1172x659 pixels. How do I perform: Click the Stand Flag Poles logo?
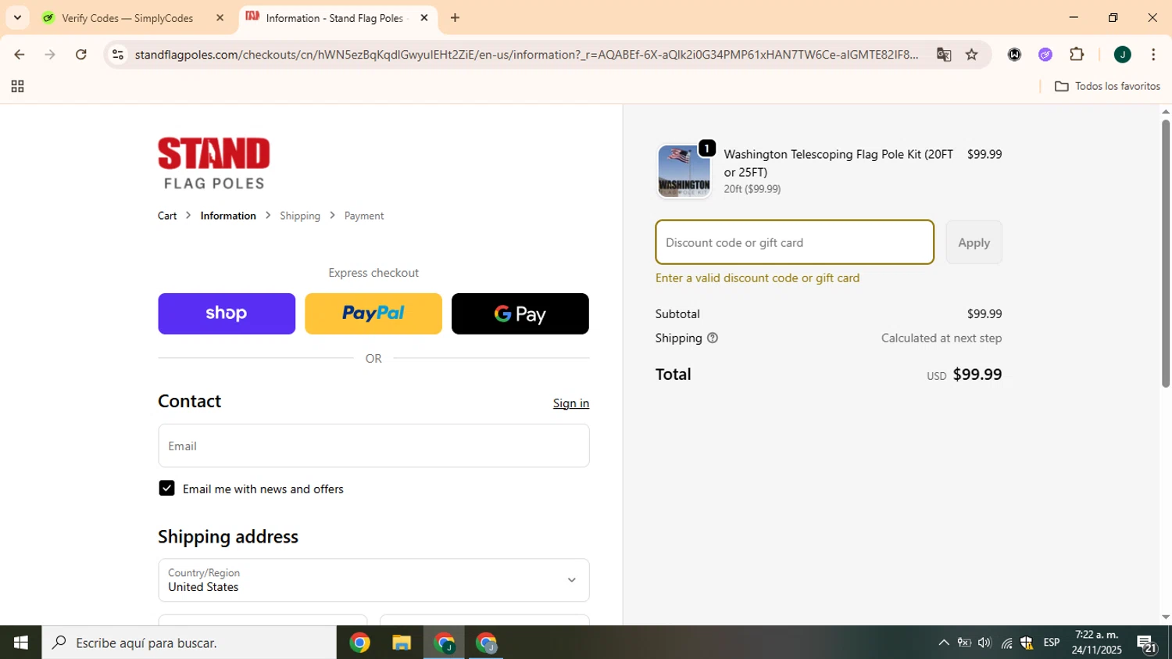(214, 163)
